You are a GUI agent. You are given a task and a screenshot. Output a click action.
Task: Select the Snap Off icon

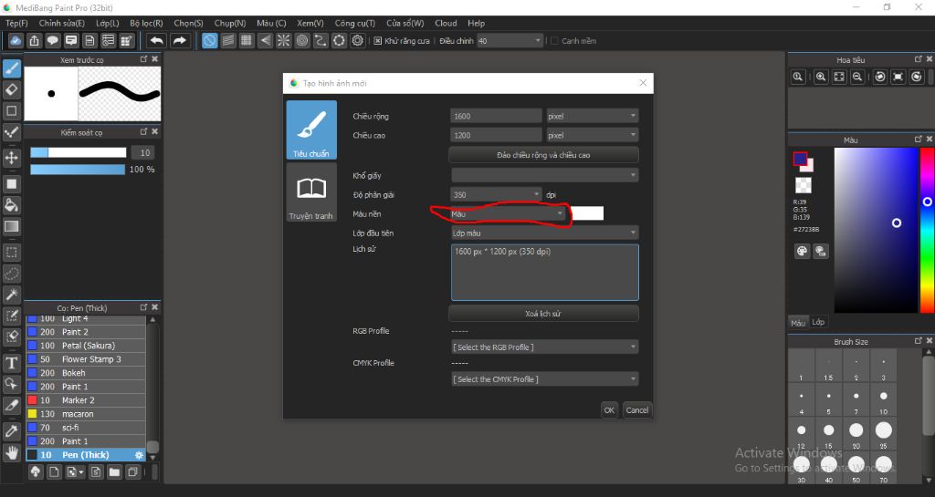210,40
